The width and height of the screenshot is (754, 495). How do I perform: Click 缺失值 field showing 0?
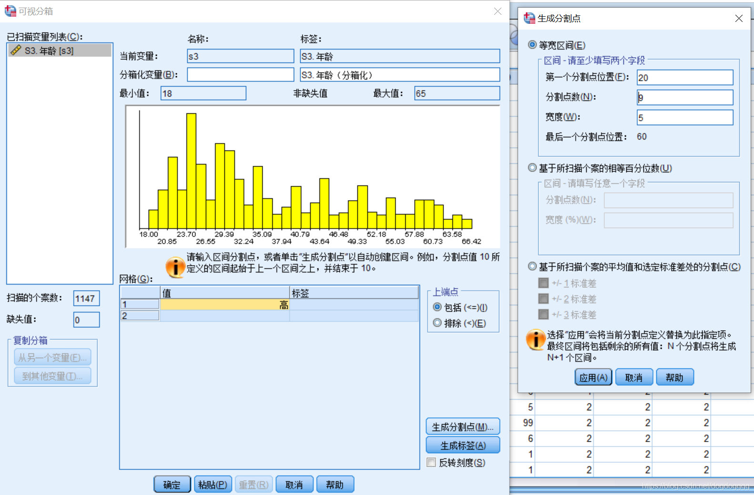tap(87, 320)
